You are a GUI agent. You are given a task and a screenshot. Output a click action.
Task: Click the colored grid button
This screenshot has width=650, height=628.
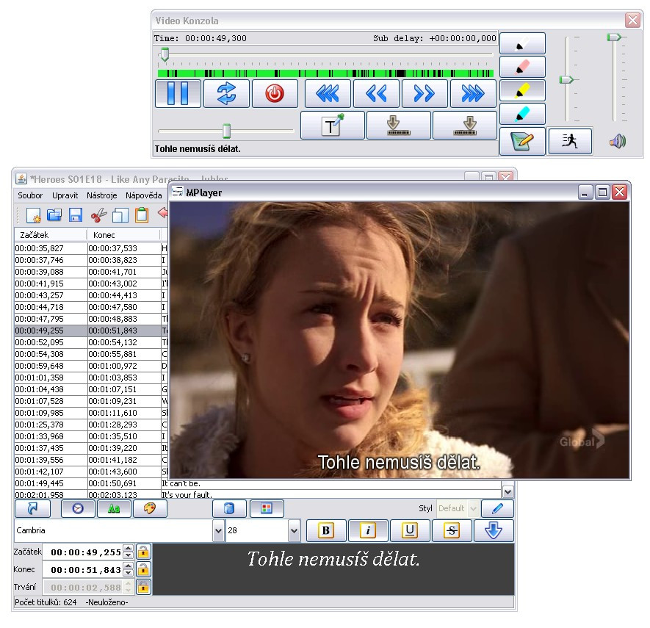click(x=267, y=508)
